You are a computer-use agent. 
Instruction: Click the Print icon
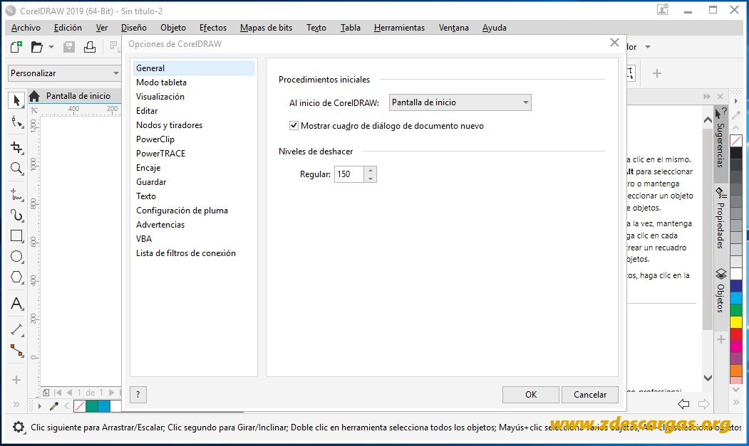90,47
